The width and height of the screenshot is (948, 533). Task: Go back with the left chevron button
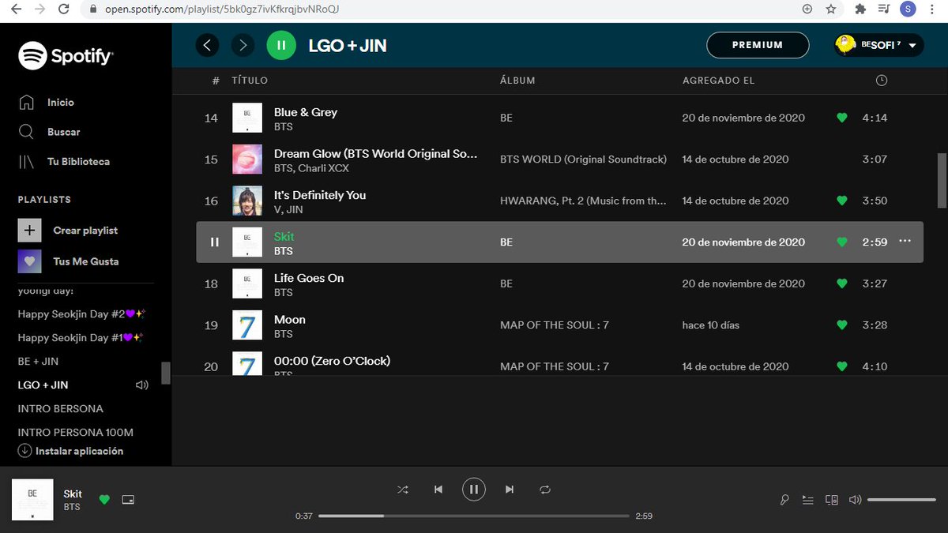(x=207, y=46)
